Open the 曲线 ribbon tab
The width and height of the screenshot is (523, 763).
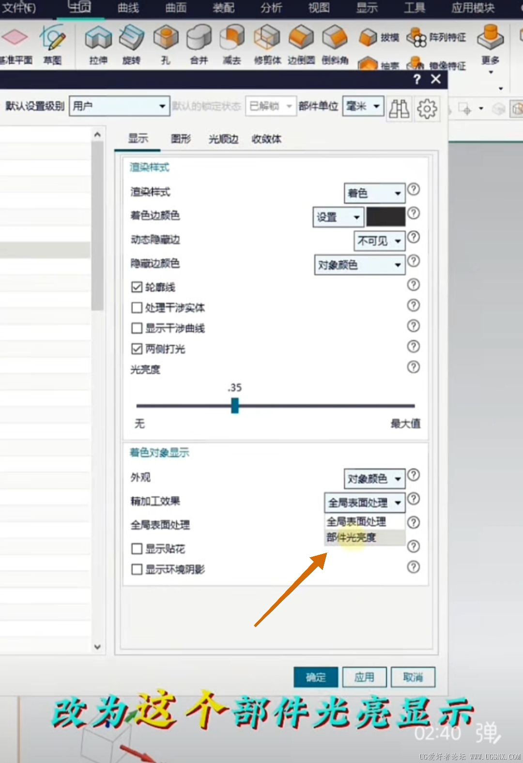[128, 8]
